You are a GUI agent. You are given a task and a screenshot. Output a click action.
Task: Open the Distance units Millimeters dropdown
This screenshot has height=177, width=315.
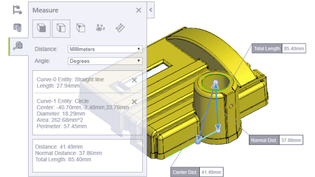pos(105,49)
